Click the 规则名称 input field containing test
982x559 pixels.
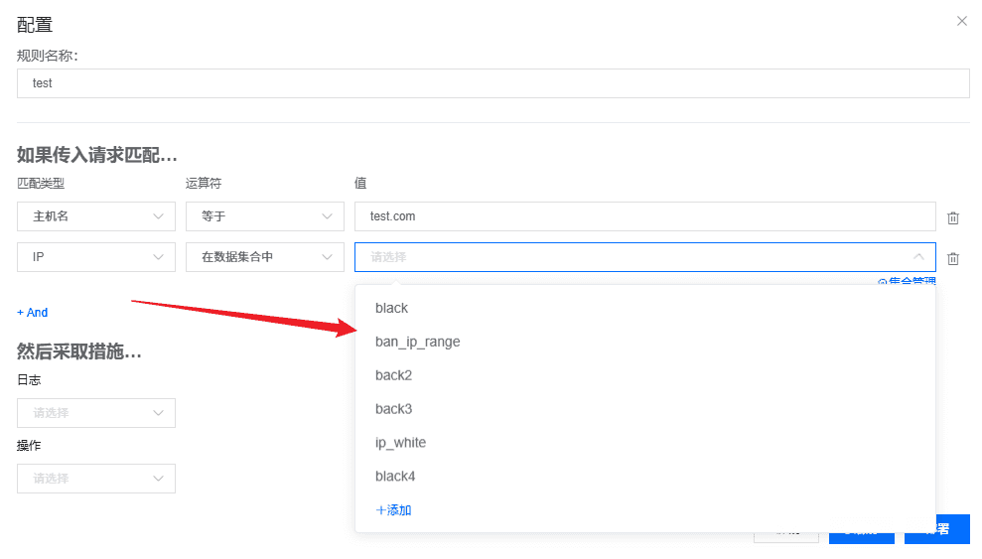pos(492,83)
